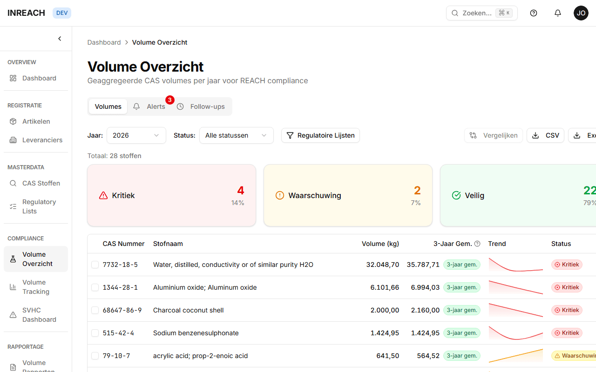Select the checkbox beside Sodium benzenesulphonate
Viewport: 596px width, 372px height.
(95, 333)
